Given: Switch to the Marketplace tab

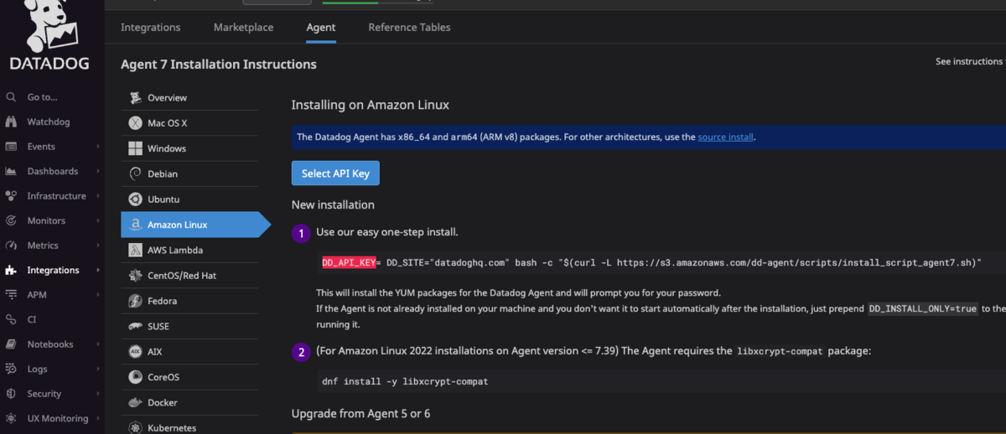Looking at the screenshot, I should click(243, 28).
